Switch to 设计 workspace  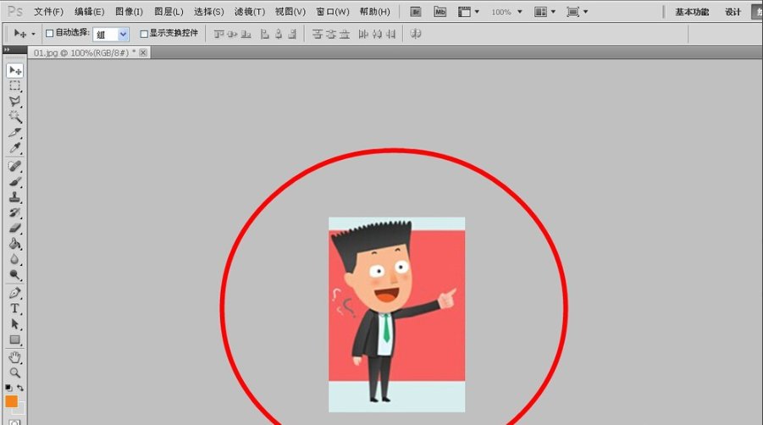[733, 12]
